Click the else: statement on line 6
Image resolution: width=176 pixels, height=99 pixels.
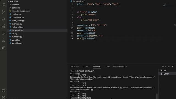80,17
